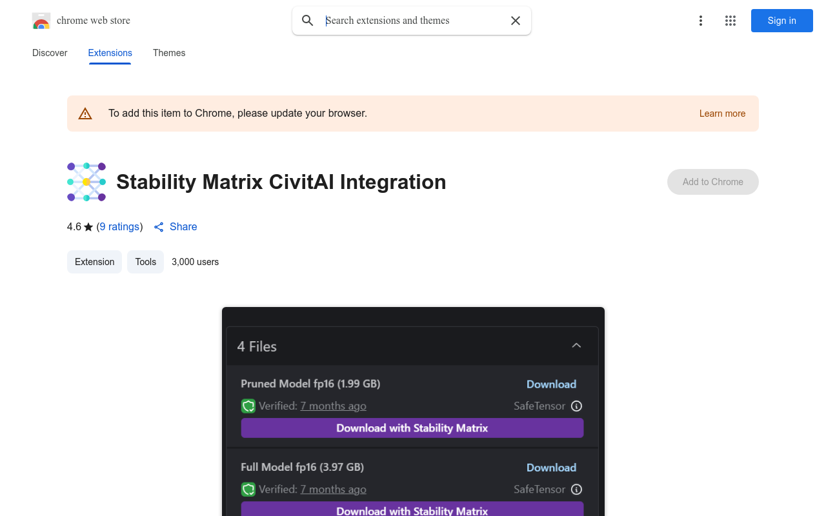Click Download with Stability Matrix for Full Model
The image size is (826, 516).
[x=412, y=510]
